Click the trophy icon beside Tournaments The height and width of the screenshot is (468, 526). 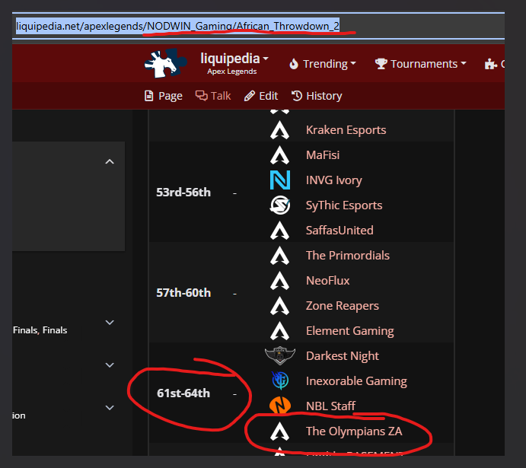coord(381,63)
